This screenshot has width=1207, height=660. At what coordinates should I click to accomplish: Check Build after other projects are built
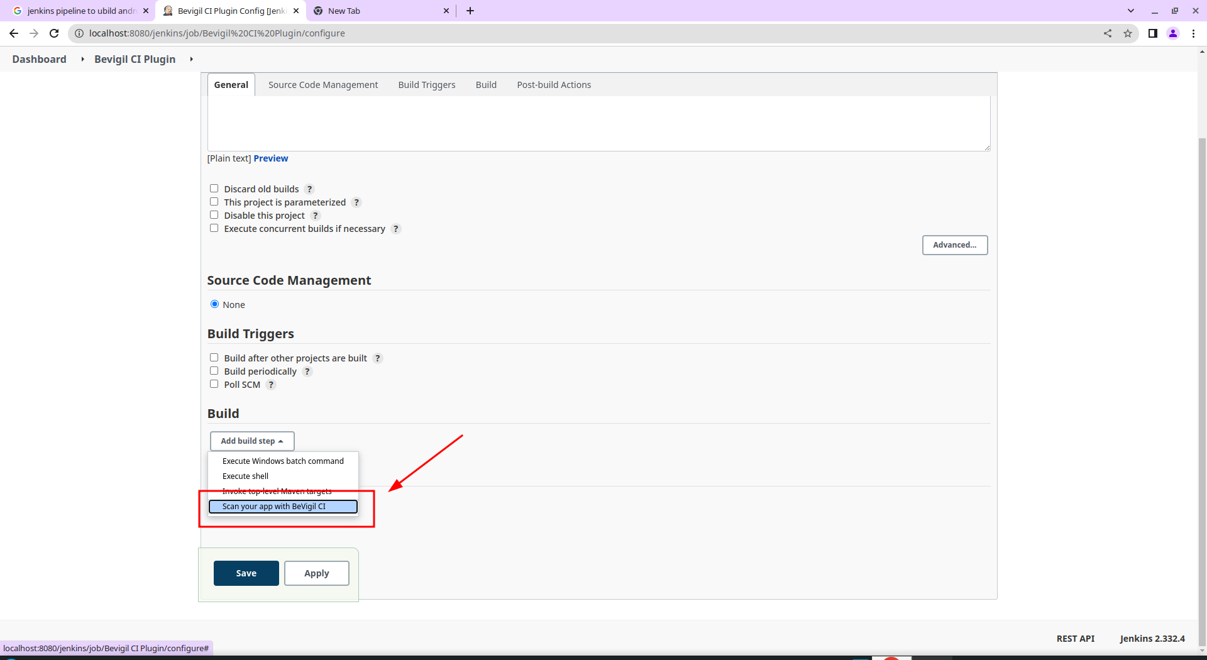click(x=214, y=358)
